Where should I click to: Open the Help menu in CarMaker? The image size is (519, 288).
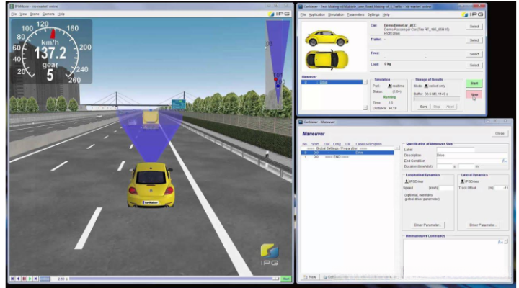click(x=386, y=14)
